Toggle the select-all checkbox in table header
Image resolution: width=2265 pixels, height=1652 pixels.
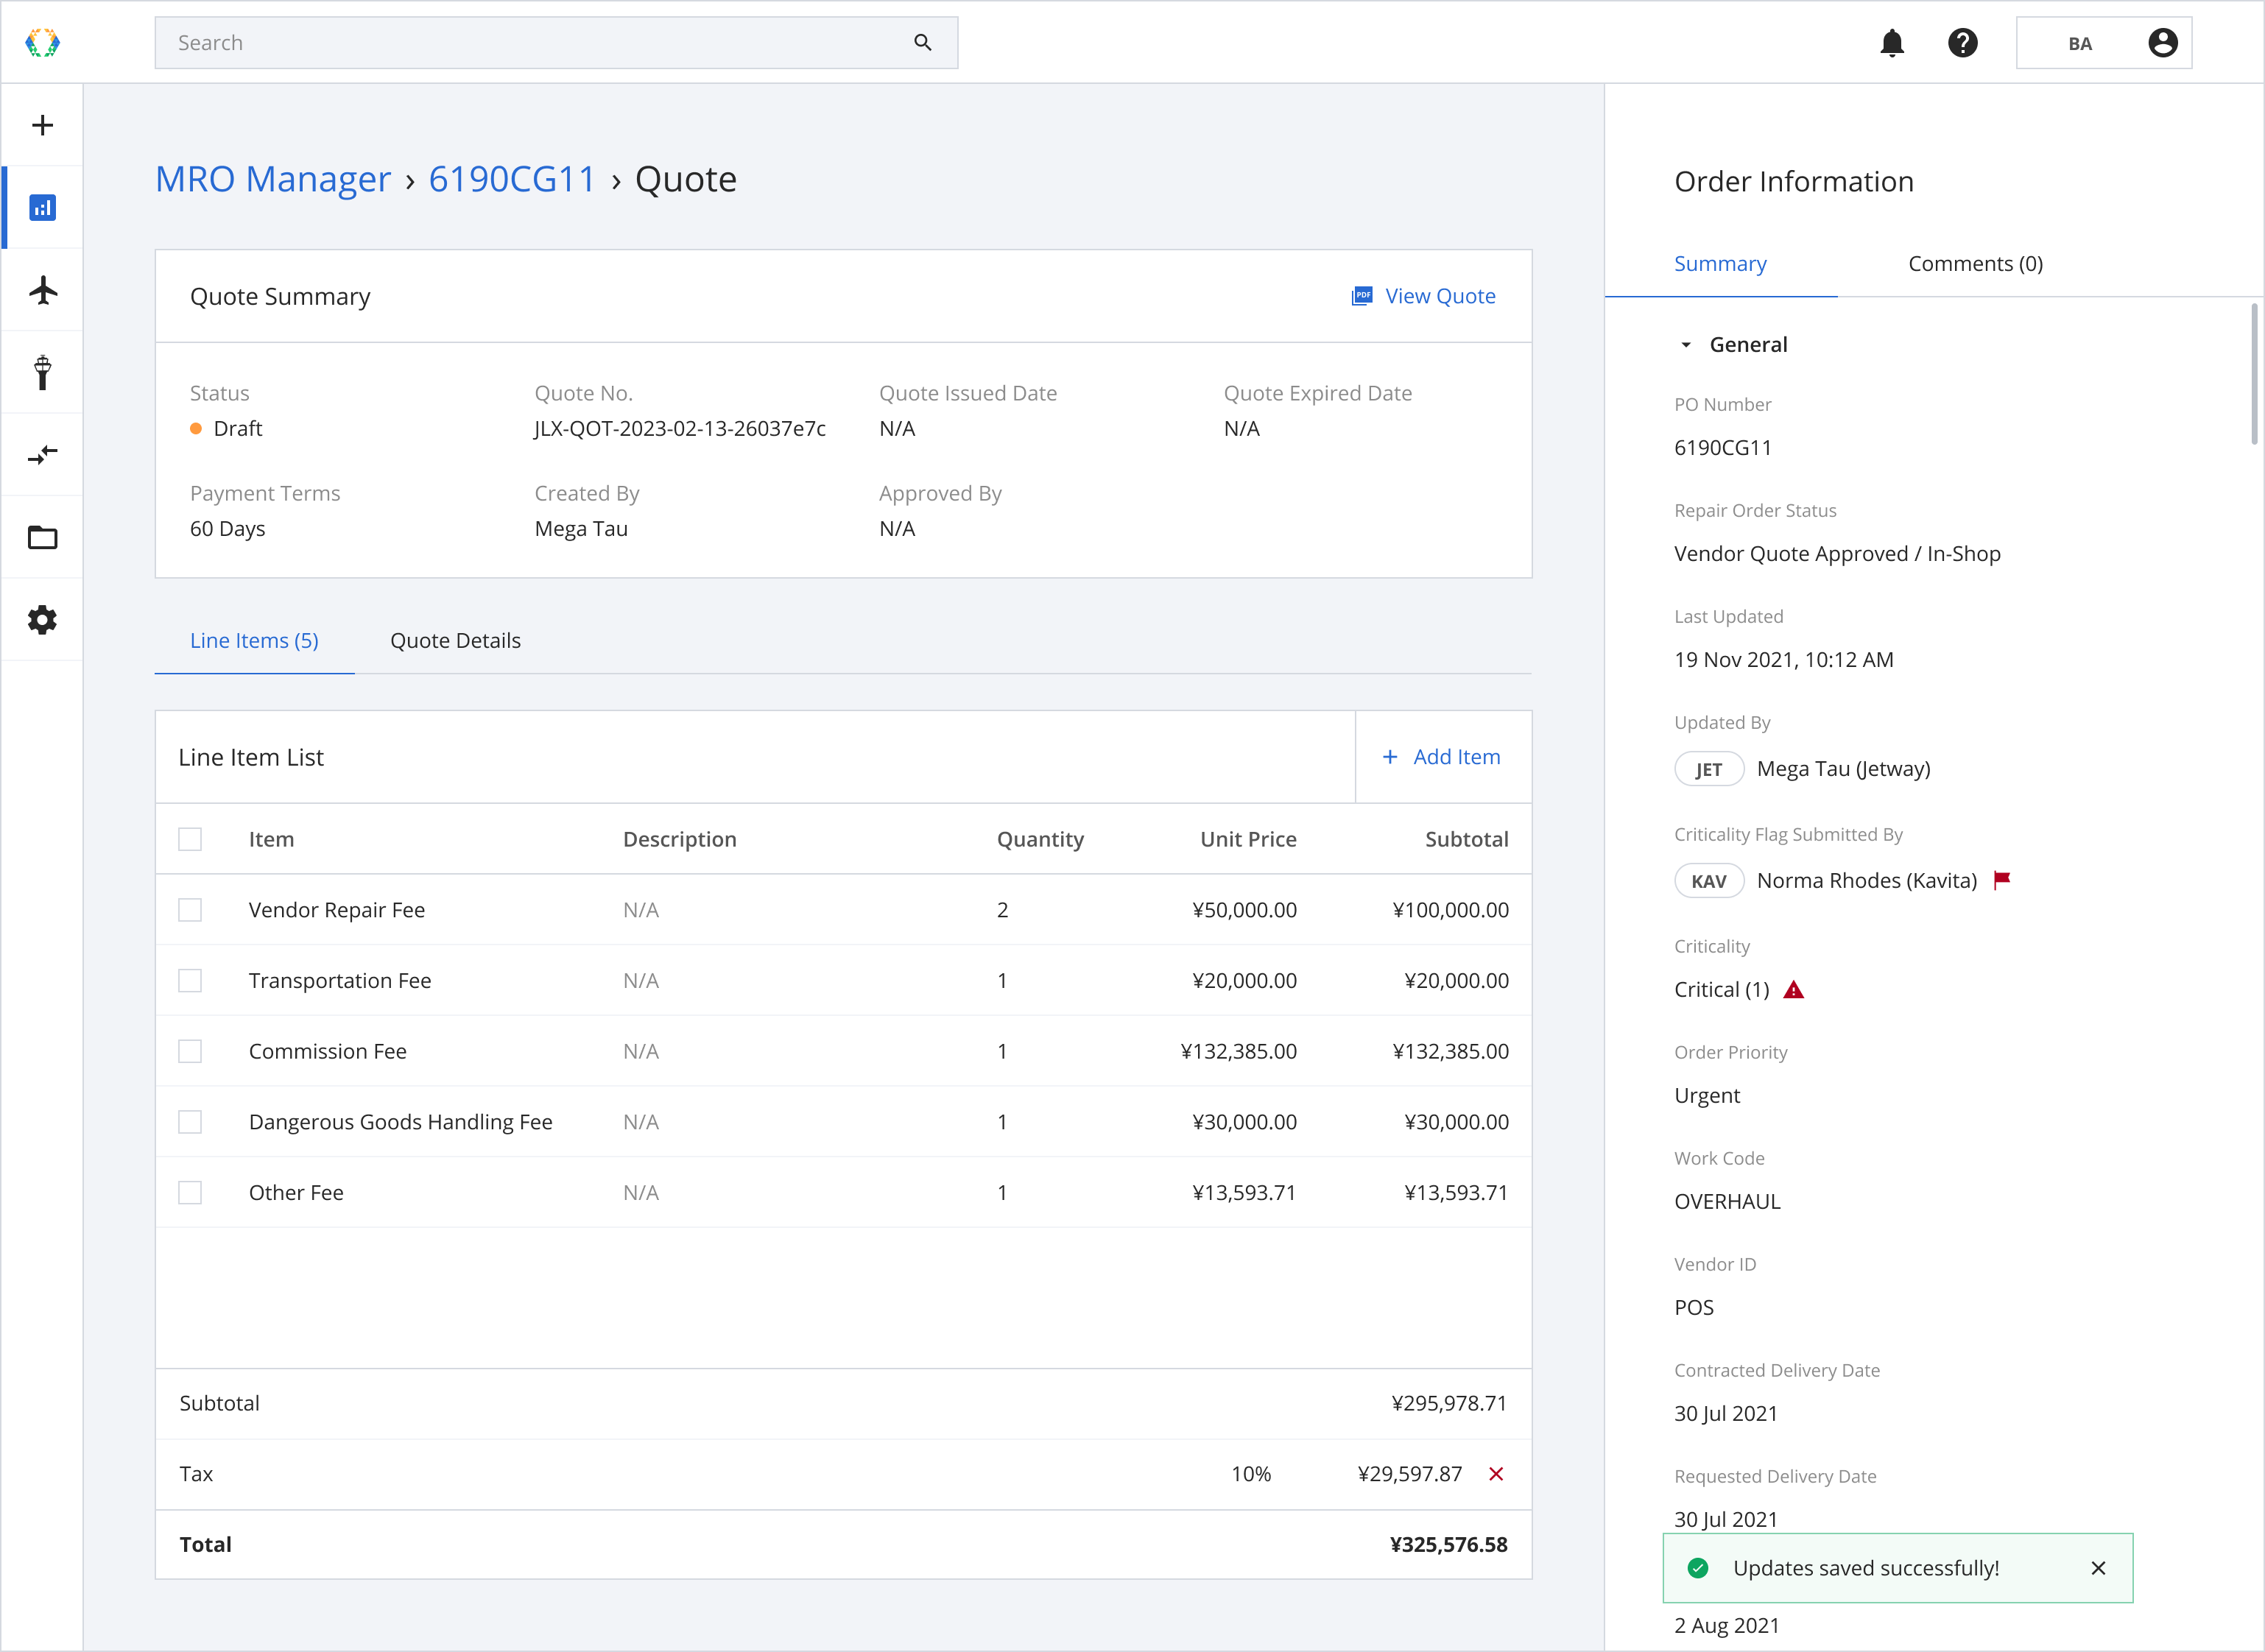190,839
